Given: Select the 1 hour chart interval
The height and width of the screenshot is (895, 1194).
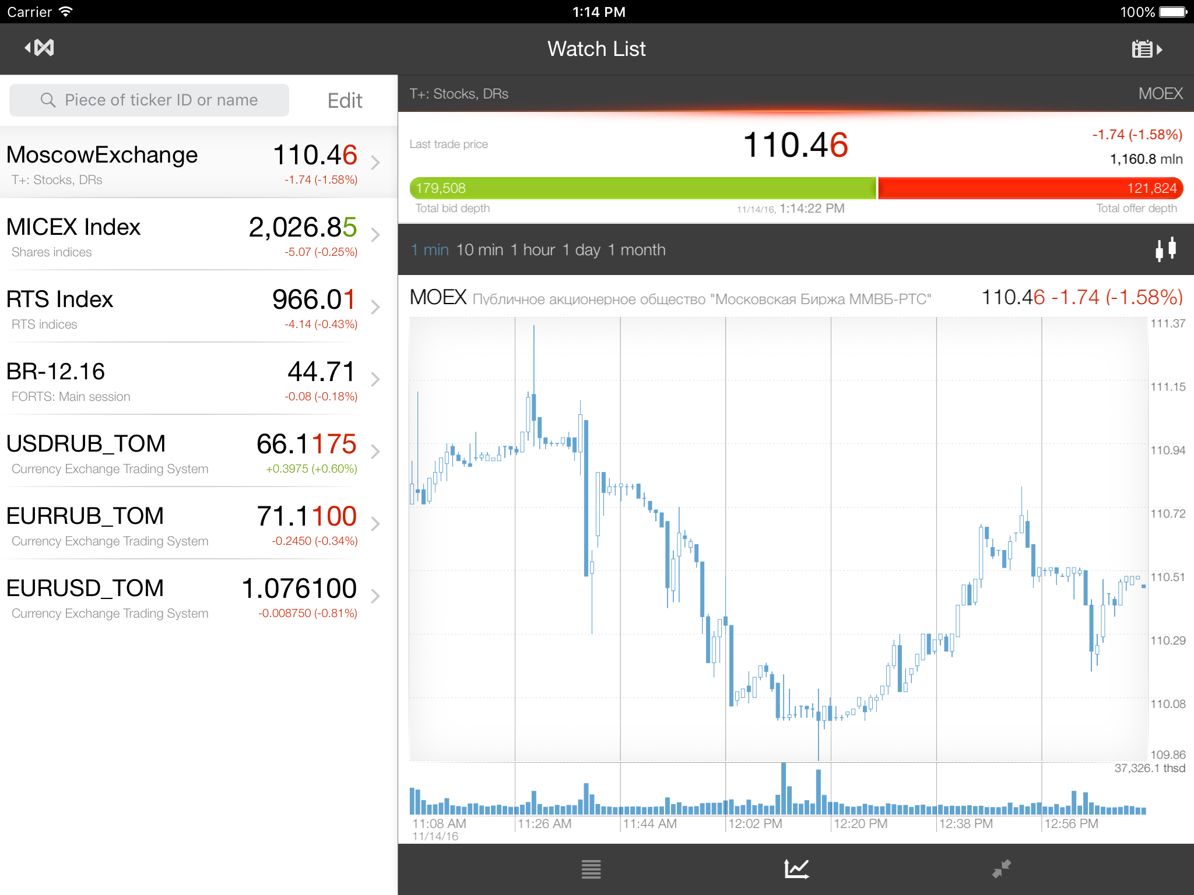Looking at the screenshot, I should coord(532,250).
